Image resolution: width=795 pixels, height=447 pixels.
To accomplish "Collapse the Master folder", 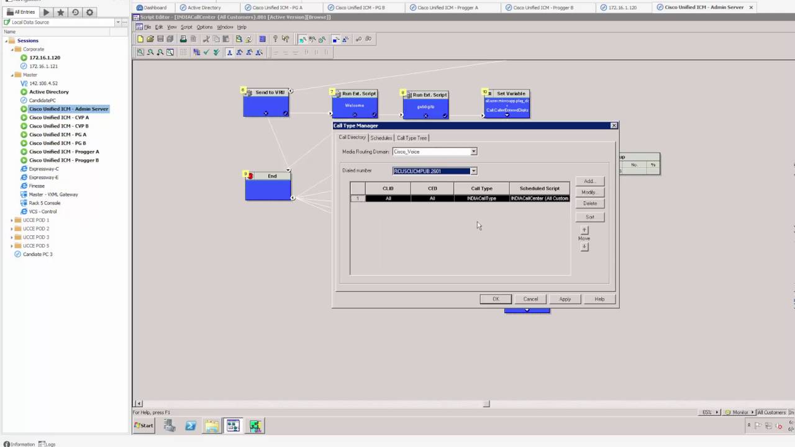I will point(12,75).
